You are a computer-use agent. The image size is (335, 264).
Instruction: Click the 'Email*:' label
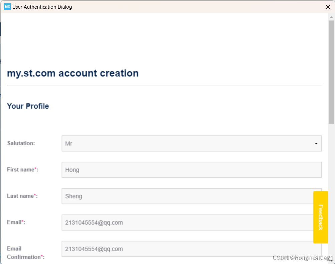pos(16,222)
